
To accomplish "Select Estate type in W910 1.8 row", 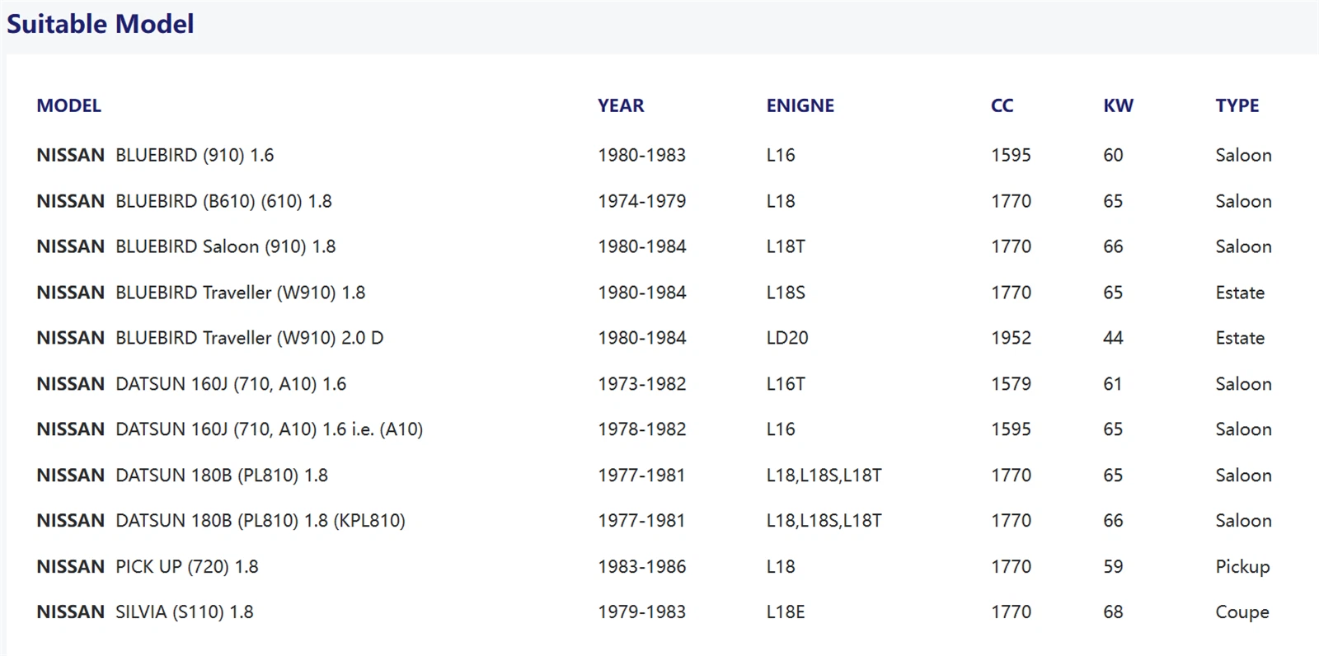I will [1240, 293].
